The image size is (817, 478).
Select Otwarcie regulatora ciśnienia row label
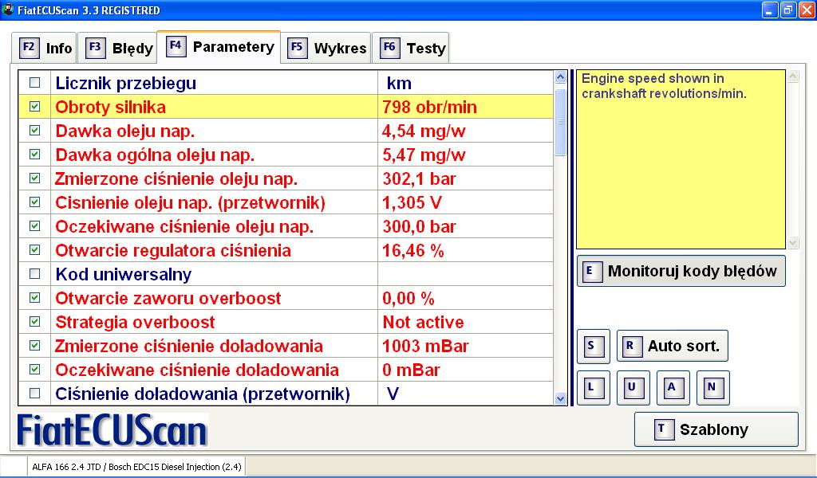(x=173, y=251)
